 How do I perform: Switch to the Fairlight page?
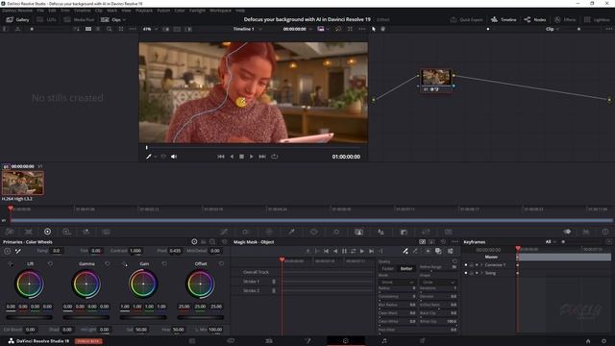[384, 341]
